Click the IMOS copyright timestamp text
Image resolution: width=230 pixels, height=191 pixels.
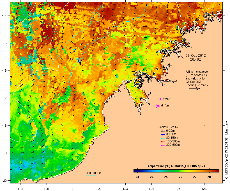pyautogui.click(x=226, y=150)
